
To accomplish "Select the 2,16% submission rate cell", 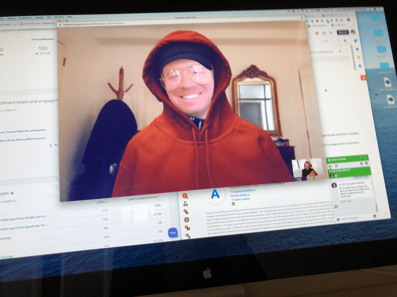I will [158, 214].
